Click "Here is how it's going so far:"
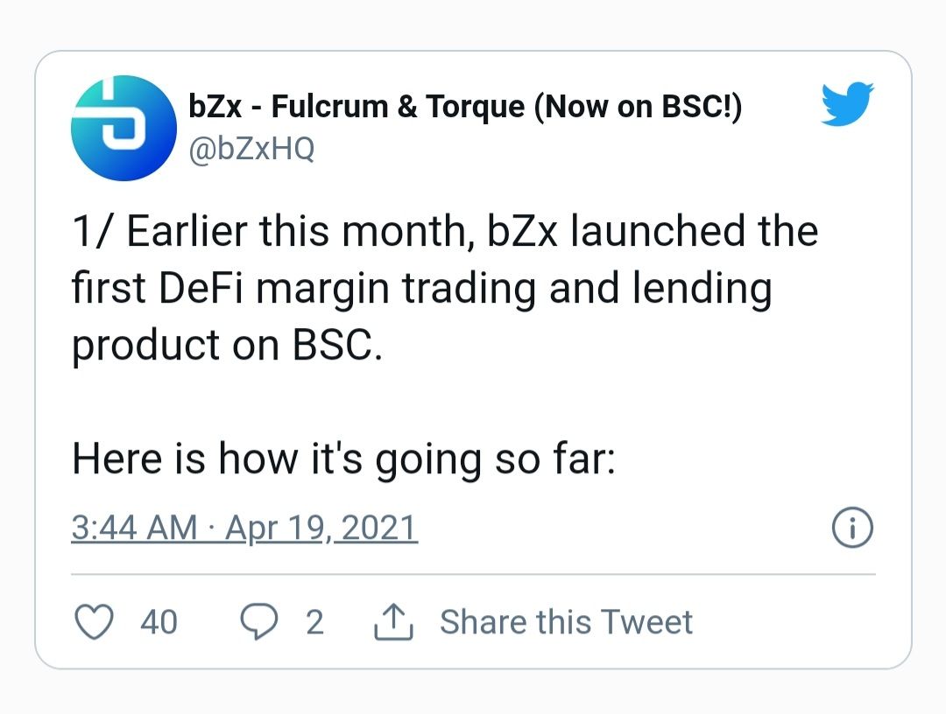The width and height of the screenshot is (946, 714). click(344, 458)
